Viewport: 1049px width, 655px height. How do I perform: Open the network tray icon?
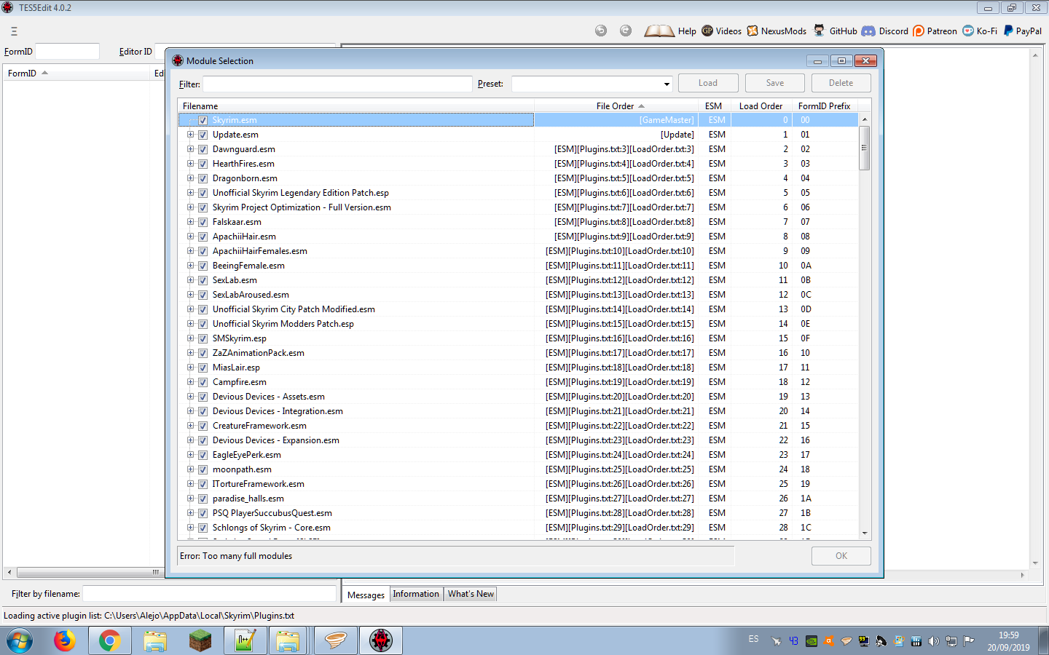coord(951,641)
